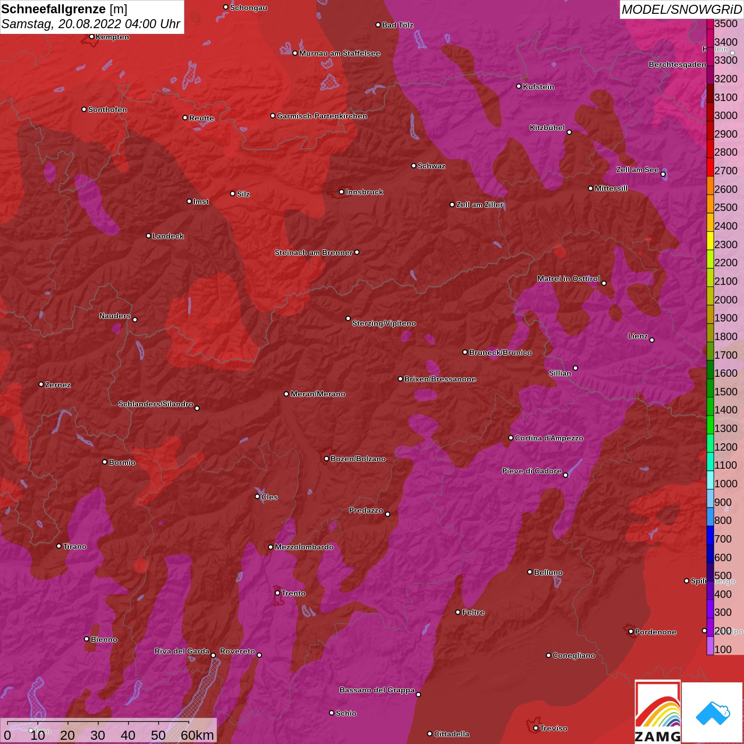Select the 'Kempten' city label
Image resolution: width=744 pixels, height=744 pixels.
[x=112, y=37]
